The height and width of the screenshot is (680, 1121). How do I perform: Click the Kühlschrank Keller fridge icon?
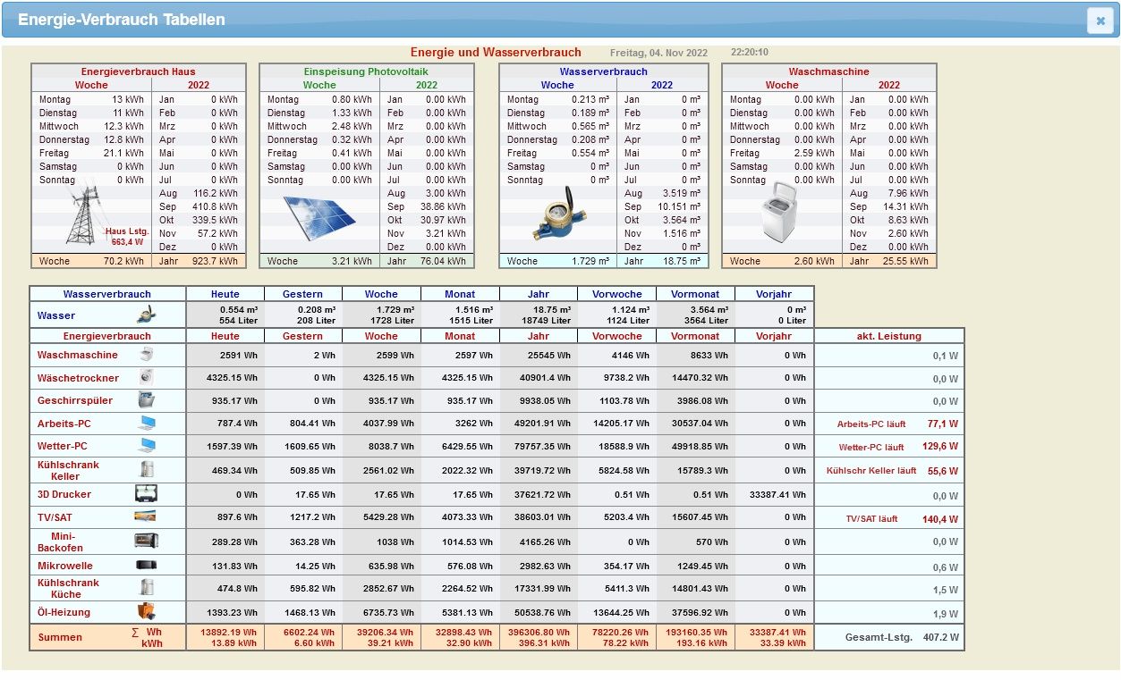pos(146,469)
